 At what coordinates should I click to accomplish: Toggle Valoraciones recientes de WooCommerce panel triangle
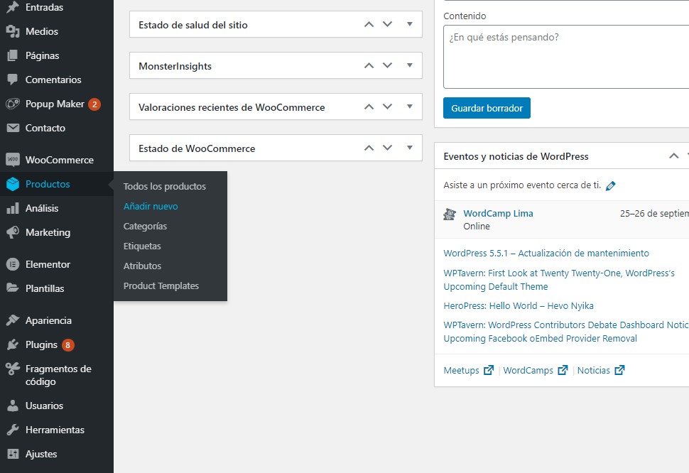(x=410, y=107)
